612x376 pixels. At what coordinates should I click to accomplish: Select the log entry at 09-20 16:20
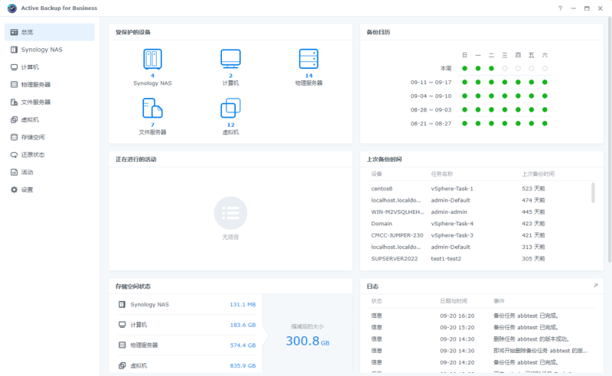point(482,316)
